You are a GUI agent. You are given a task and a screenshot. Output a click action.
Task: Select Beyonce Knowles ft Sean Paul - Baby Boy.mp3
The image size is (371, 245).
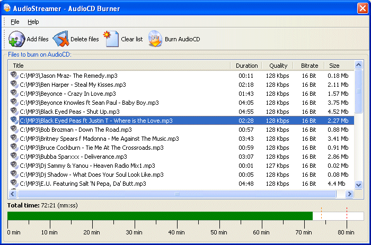(181, 103)
